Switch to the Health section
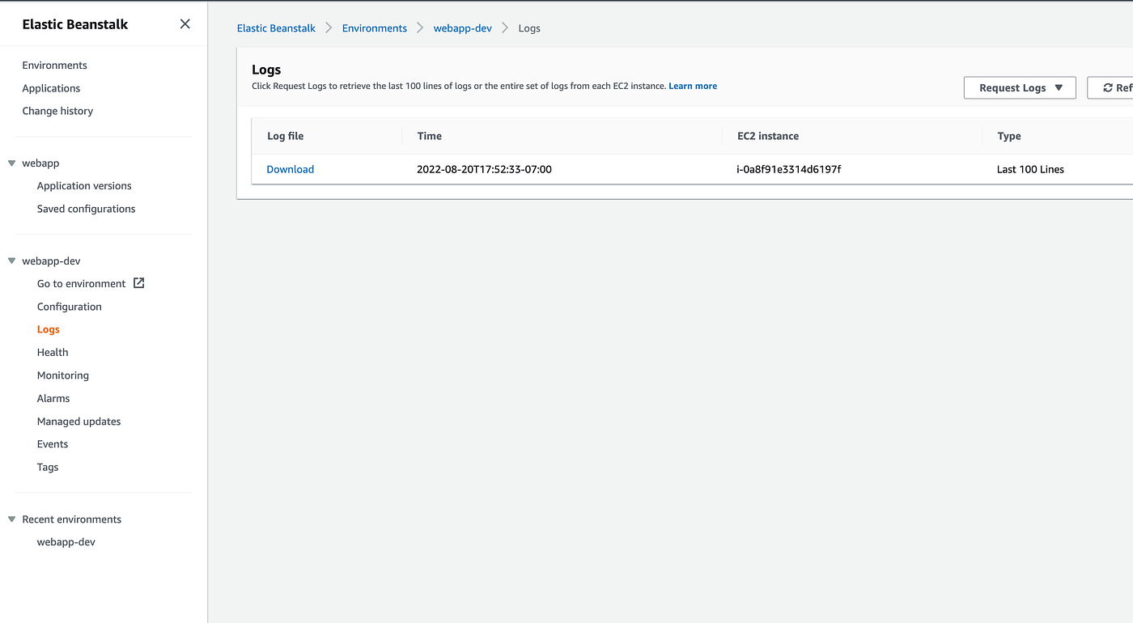 click(52, 351)
